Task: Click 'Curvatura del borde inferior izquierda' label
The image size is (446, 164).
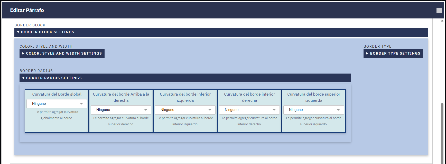Action: pos(185,97)
